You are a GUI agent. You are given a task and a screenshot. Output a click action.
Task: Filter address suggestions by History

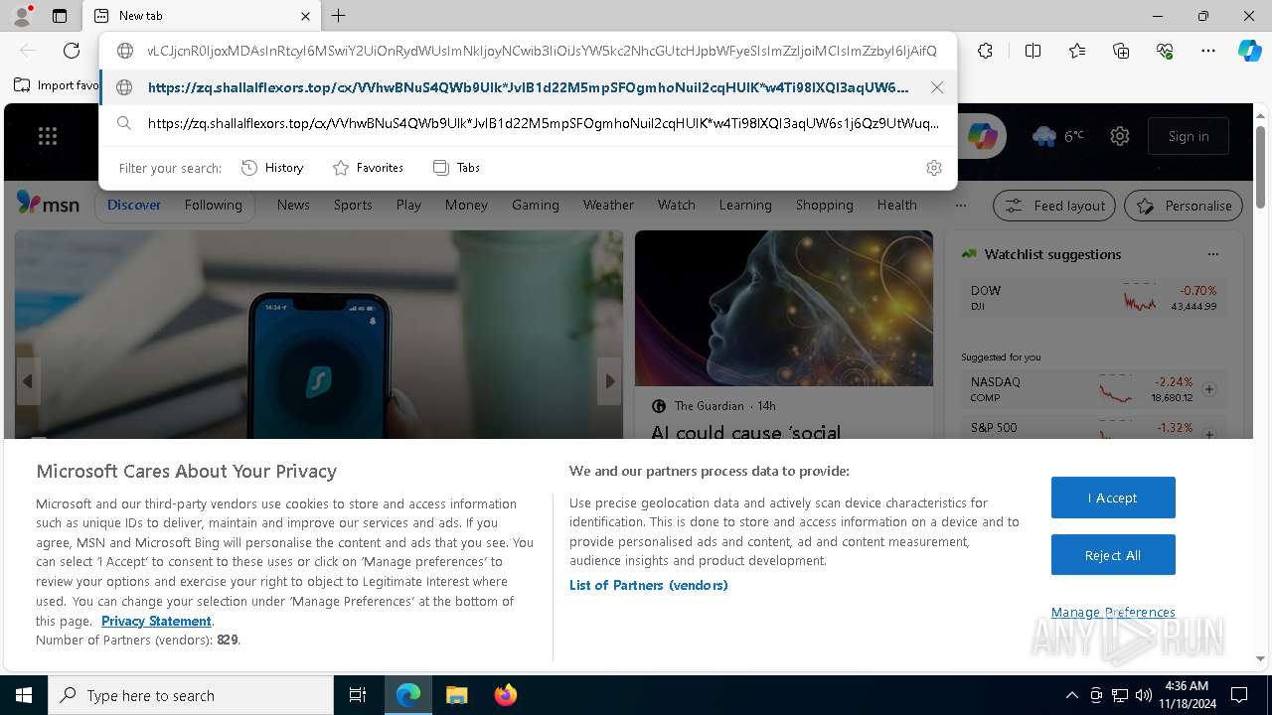(272, 168)
